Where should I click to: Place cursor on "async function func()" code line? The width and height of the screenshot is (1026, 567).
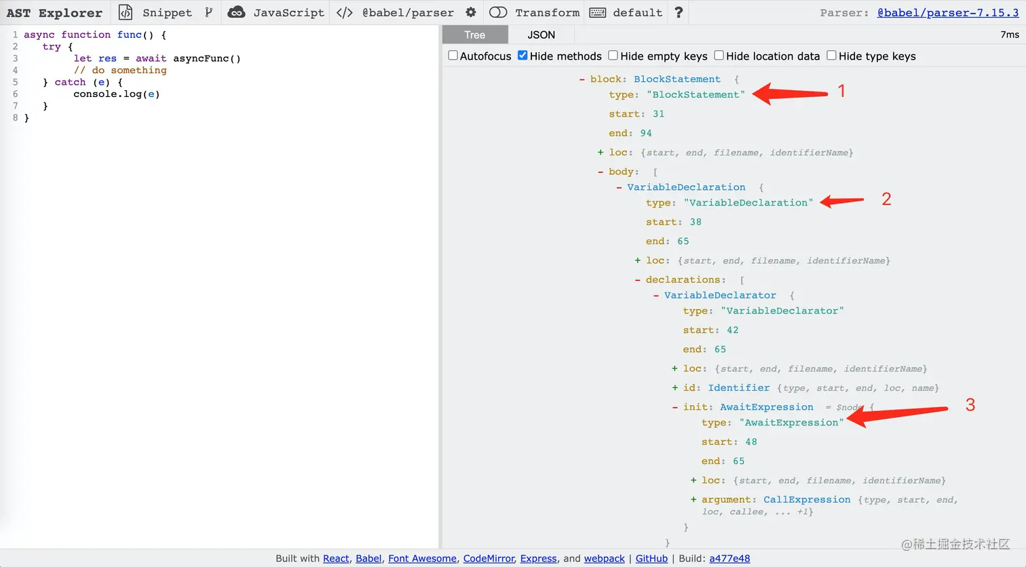pyautogui.click(x=95, y=35)
